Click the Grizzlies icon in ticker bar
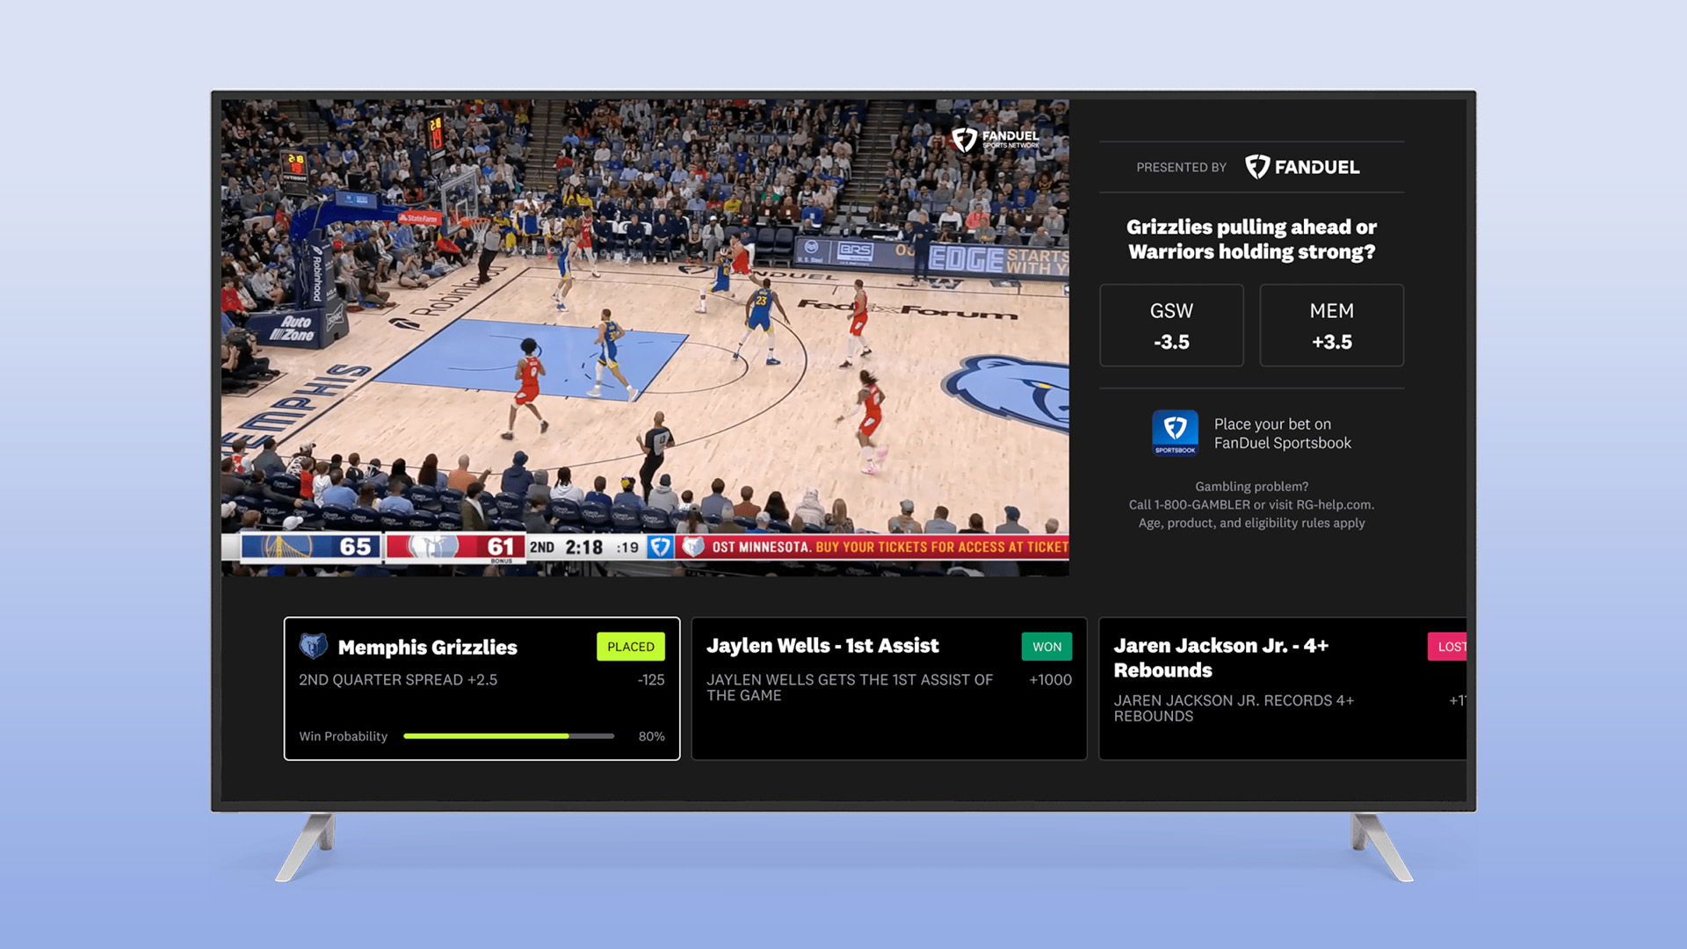The image size is (1687, 949). (693, 547)
